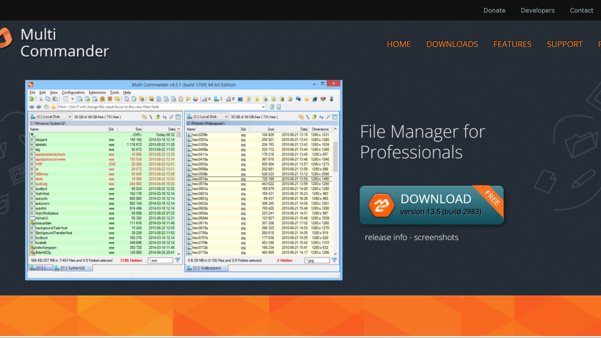Open the Extensions menu
The width and height of the screenshot is (601, 338).
97,92
